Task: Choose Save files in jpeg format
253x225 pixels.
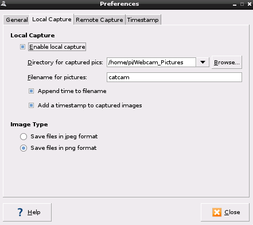Action: [x=24, y=137]
